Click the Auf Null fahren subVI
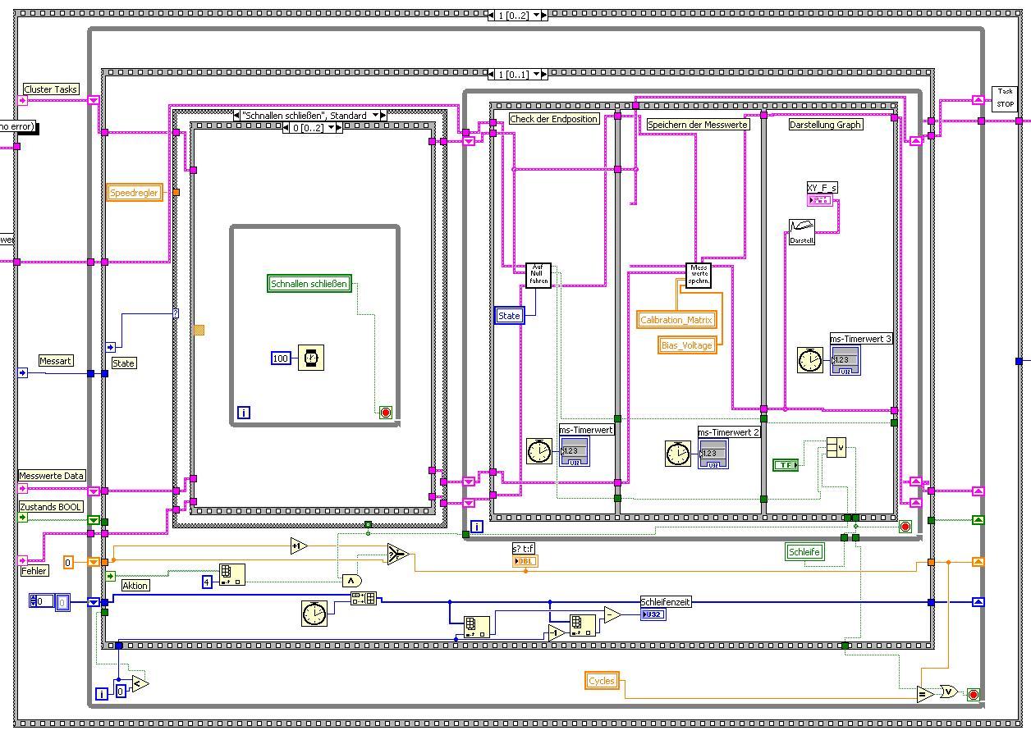Screen dimensions: 1031x735 (x=538, y=276)
